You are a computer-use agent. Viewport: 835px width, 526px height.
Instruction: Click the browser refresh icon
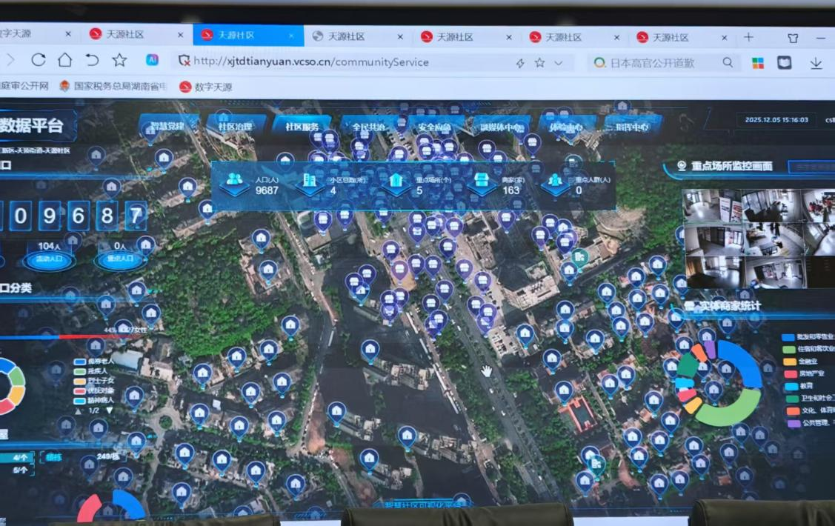click(39, 61)
